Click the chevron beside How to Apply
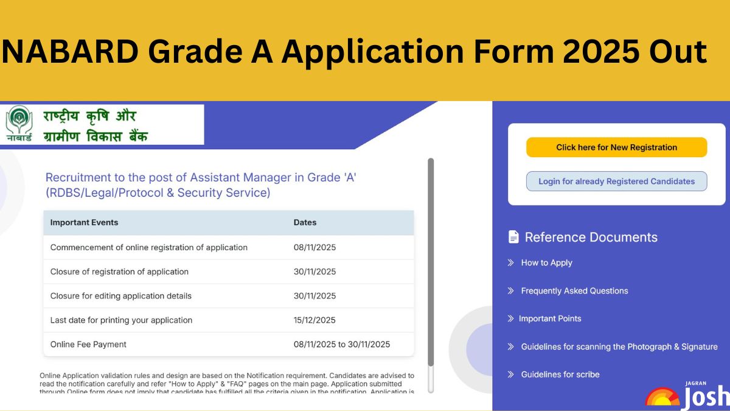 pyautogui.click(x=511, y=262)
